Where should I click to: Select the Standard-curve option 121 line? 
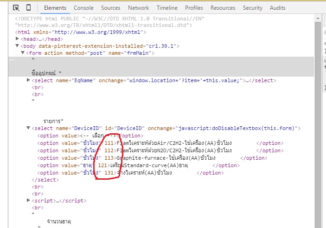139,165
